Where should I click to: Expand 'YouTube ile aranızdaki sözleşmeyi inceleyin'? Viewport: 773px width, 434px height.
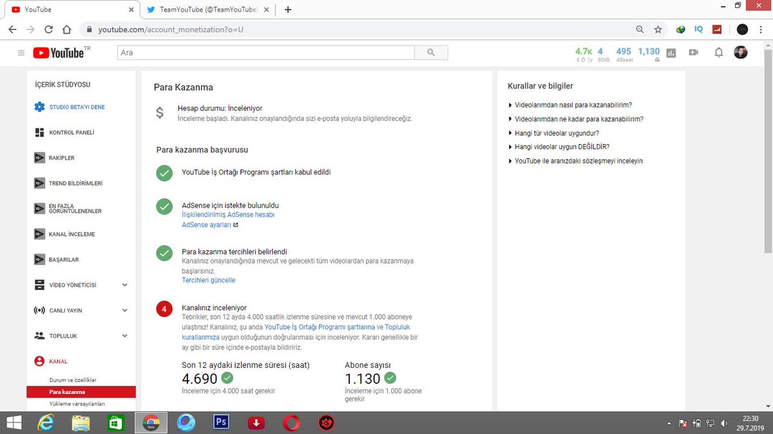point(575,161)
